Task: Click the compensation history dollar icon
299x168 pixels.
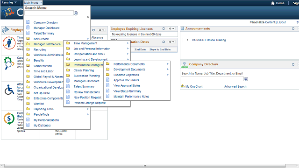Action: tap(9, 119)
